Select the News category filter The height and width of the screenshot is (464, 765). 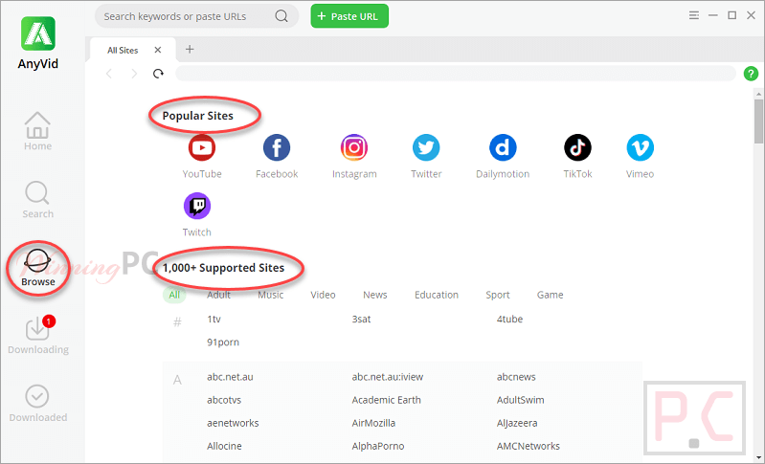pos(374,295)
